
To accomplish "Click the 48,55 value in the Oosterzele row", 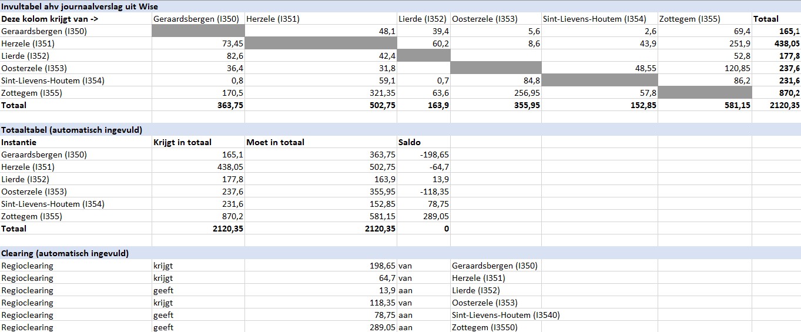I will click(599, 68).
